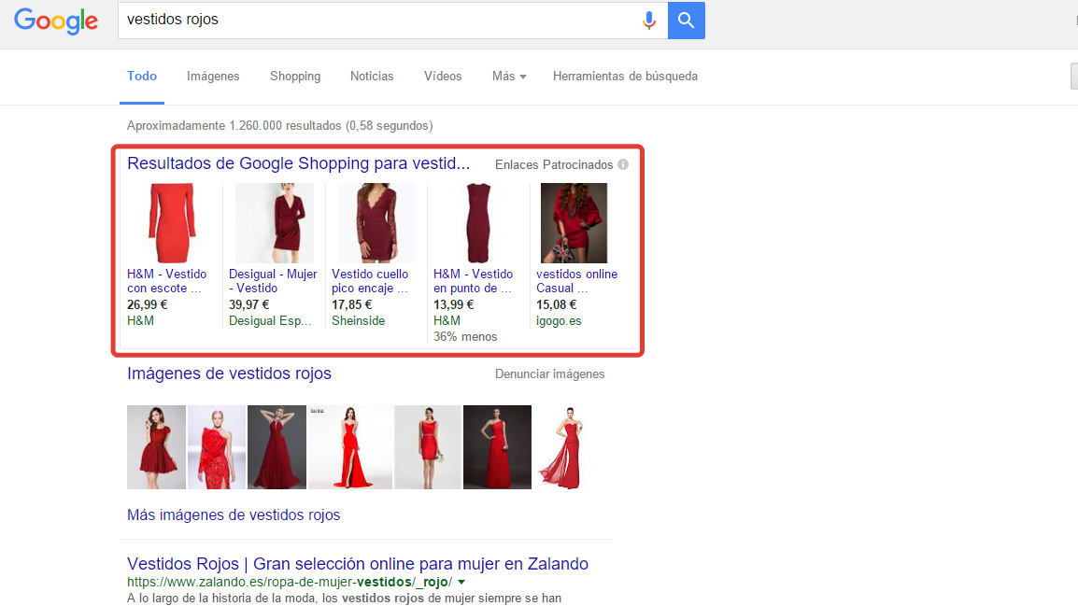This screenshot has width=1078, height=606.
Task: Open image of red gown with leg slit
Action: pyautogui.click(x=350, y=447)
